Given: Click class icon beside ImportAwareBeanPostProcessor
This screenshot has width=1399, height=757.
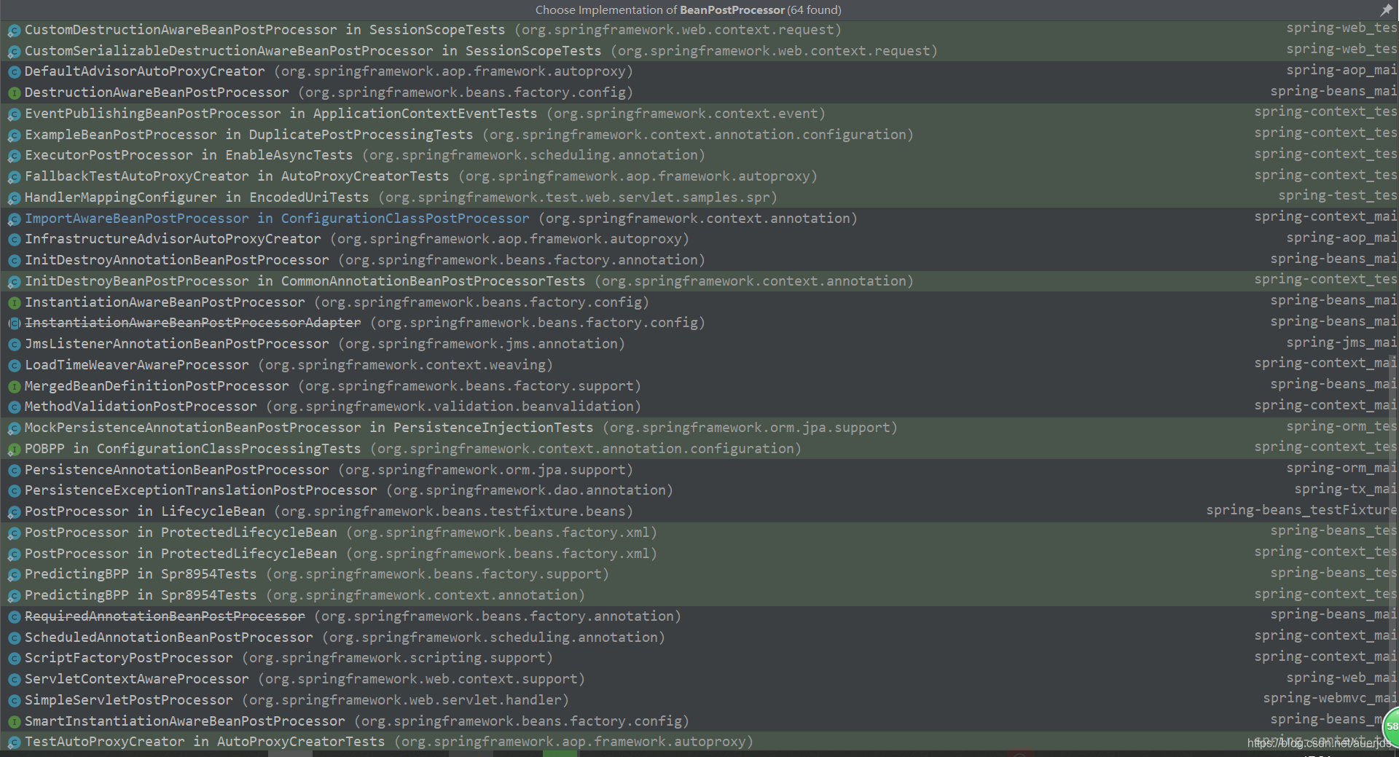Looking at the screenshot, I should tap(14, 219).
